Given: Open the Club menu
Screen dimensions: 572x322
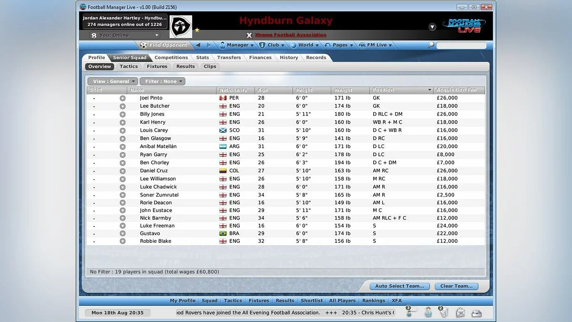Looking at the screenshot, I should [272, 45].
